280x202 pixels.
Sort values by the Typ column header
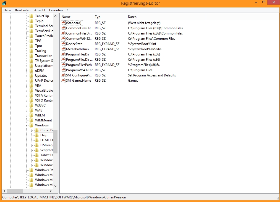(x=109, y=17)
